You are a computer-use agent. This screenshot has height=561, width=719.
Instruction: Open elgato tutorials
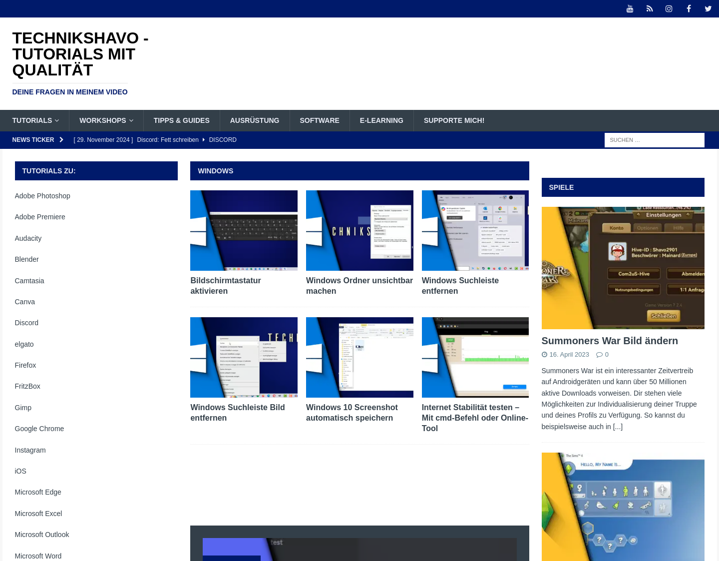point(24,344)
